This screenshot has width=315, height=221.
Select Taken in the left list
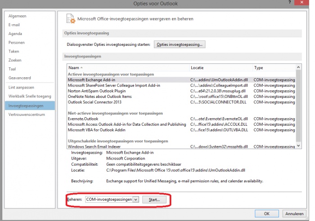(x=13, y=51)
